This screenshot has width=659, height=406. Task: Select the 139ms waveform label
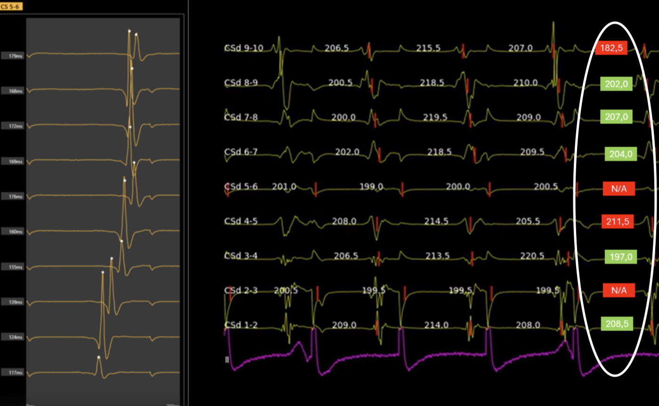(x=13, y=302)
